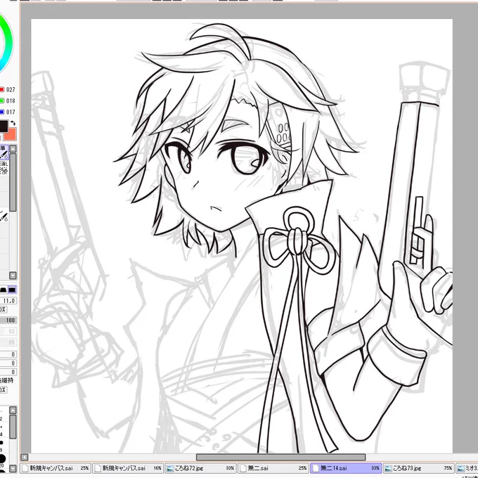
Task: Pick the black foreground color swatch
Action: point(4,127)
